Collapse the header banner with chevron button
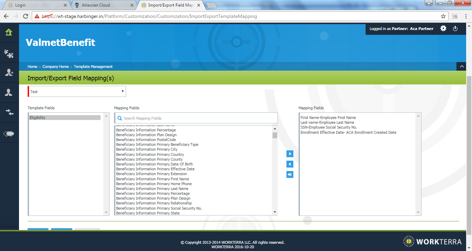472x251 pixels. [x=462, y=67]
